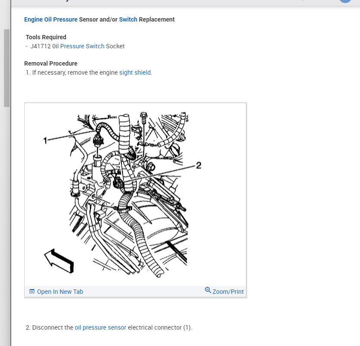Click the 'Tools Required' text

[46, 37]
